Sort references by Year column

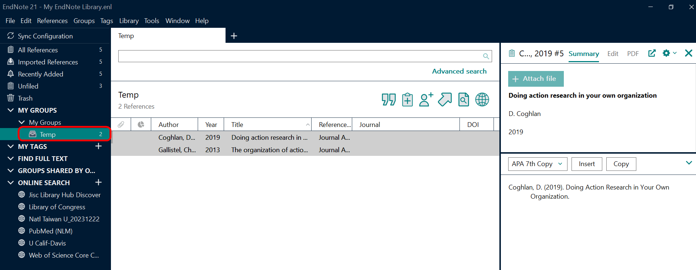(211, 124)
